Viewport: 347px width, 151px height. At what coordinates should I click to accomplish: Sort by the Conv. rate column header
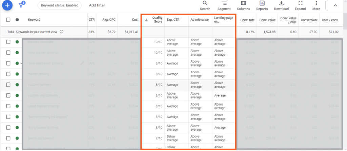tap(247, 20)
